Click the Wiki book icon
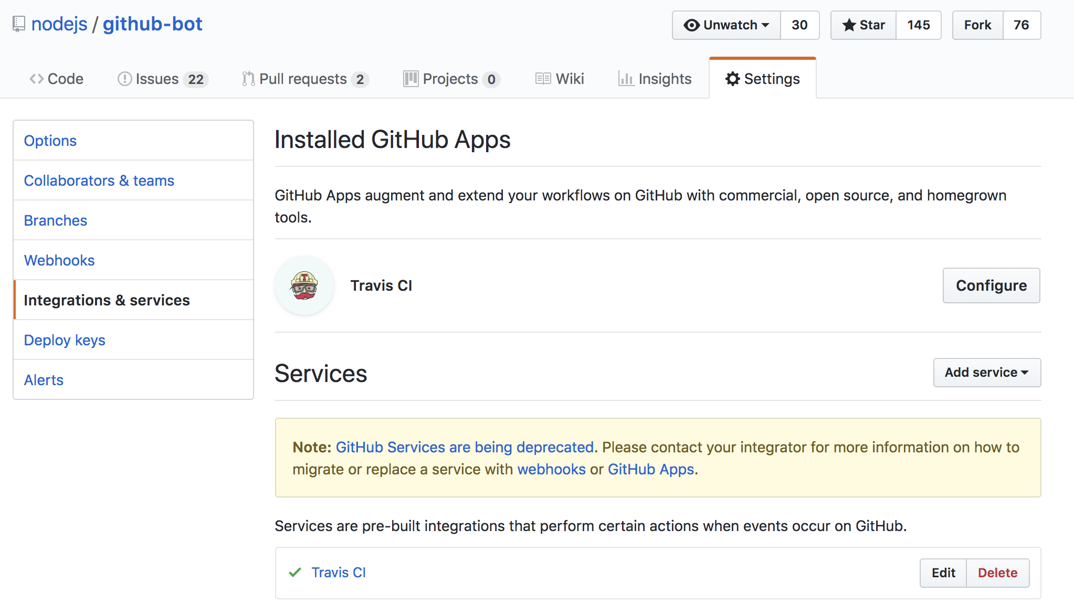 pyautogui.click(x=543, y=79)
